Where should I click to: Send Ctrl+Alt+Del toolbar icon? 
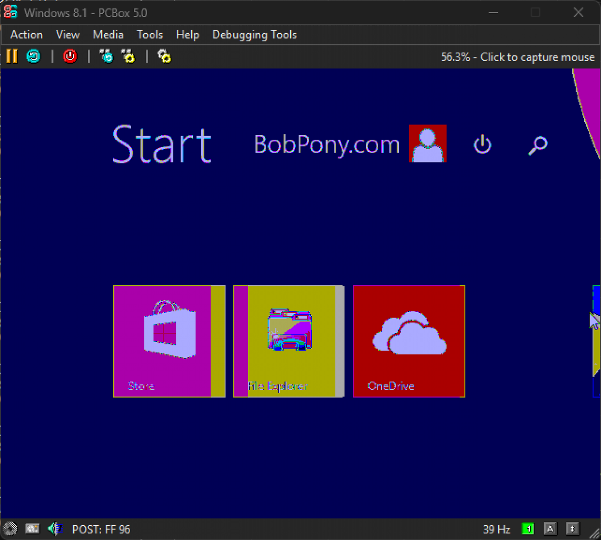click(106, 56)
